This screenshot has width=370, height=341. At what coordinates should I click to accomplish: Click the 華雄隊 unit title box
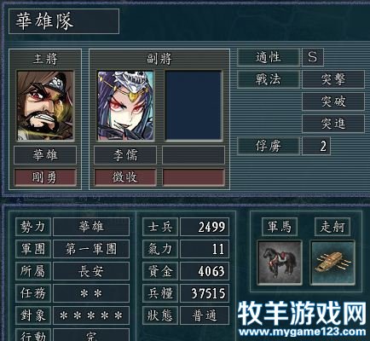(x=64, y=21)
